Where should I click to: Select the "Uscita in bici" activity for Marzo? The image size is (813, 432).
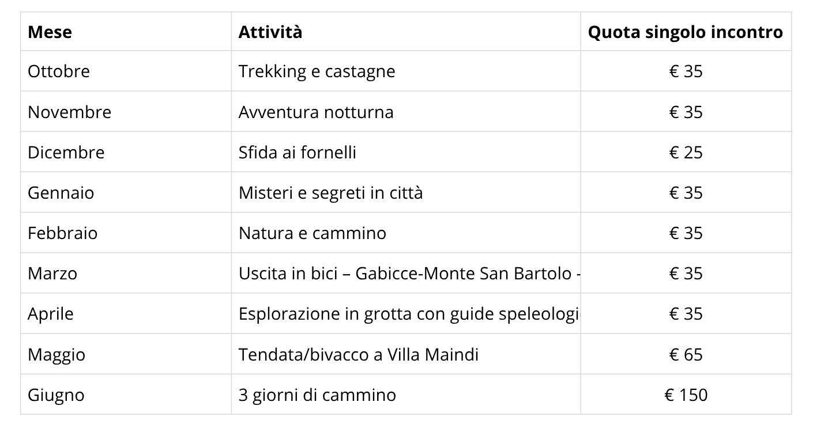(x=408, y=273)
